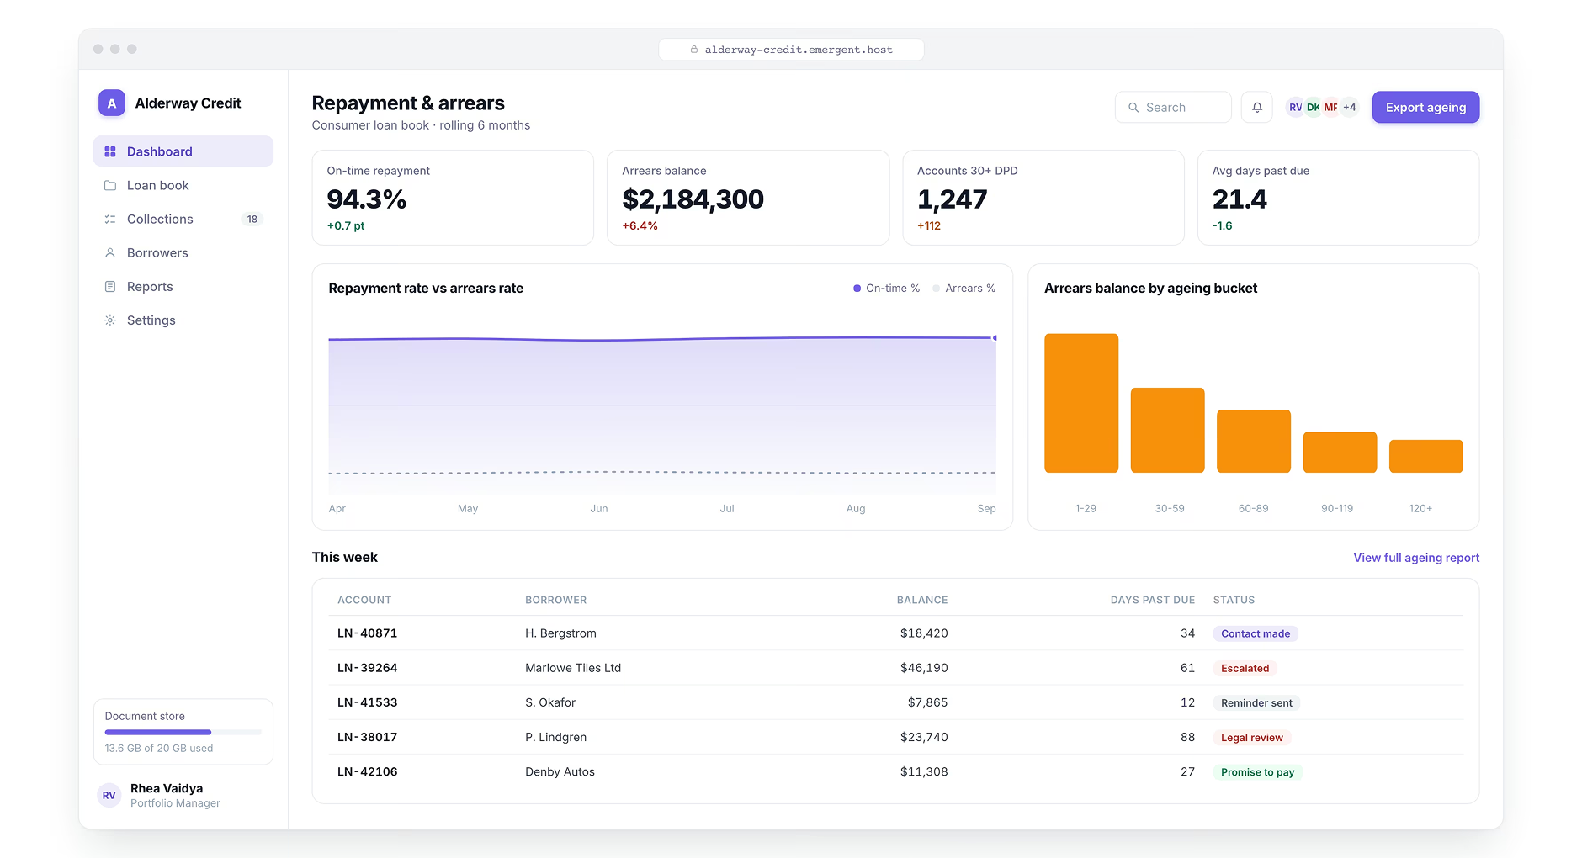Click the Reminder sent status badge
This screenshot has width=1582, height=858.
(x=1256, y=702)
